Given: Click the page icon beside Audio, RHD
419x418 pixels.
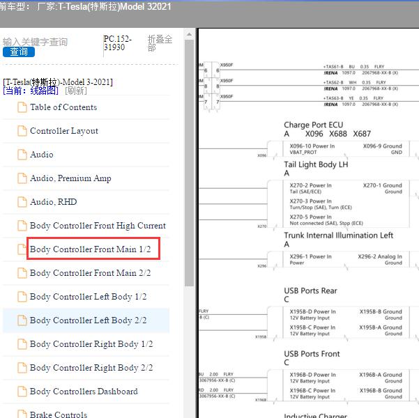Looking at the screenshot, I should [x=22, y=202].
